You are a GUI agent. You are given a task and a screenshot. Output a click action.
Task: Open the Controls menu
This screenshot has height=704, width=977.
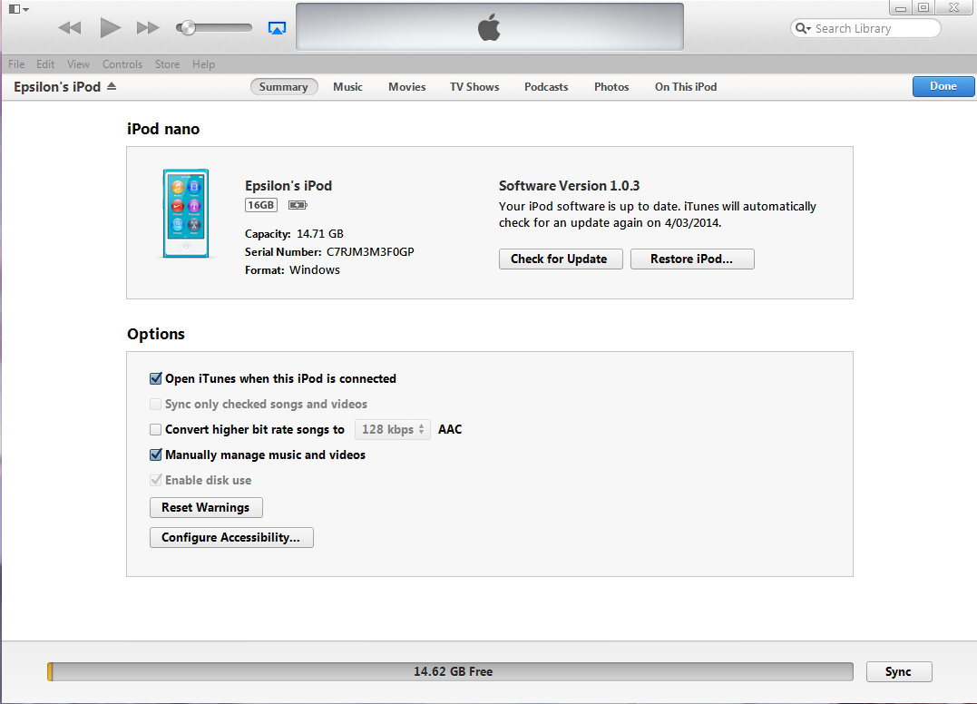(x=122, y=64)
